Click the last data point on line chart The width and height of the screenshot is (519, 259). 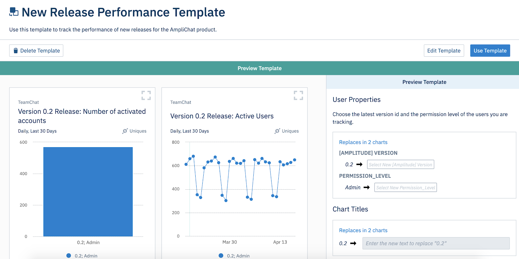(x=295, y=160)
